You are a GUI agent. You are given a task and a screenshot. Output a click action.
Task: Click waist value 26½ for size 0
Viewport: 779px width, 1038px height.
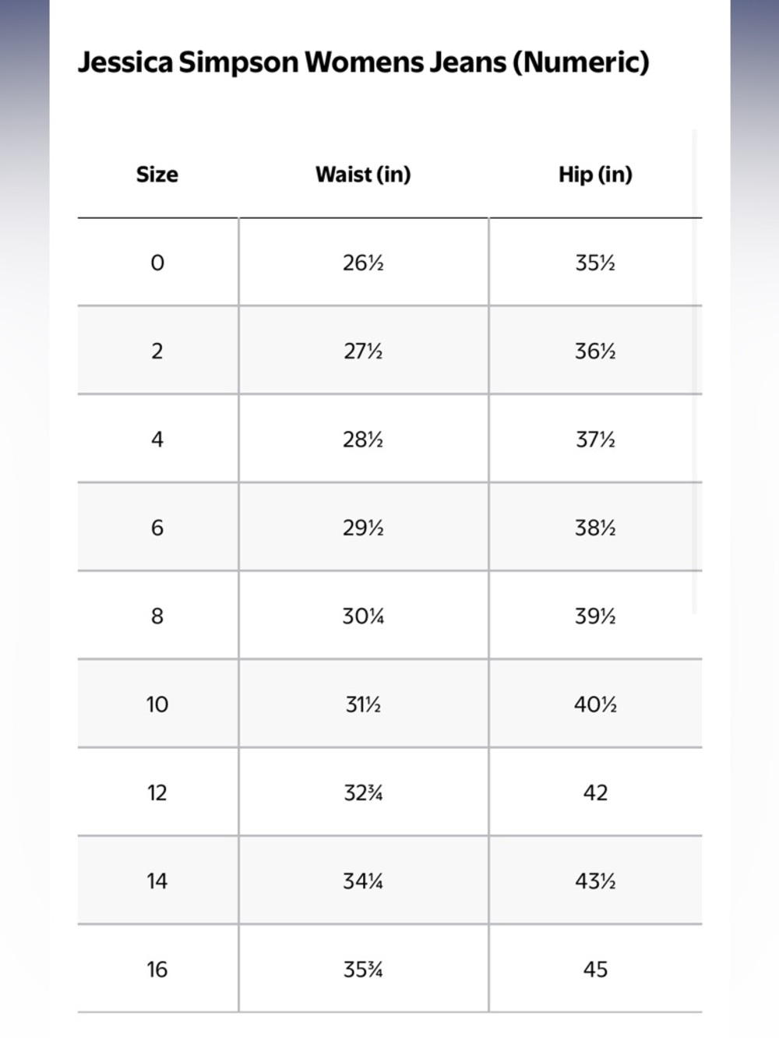click(363, 263)
